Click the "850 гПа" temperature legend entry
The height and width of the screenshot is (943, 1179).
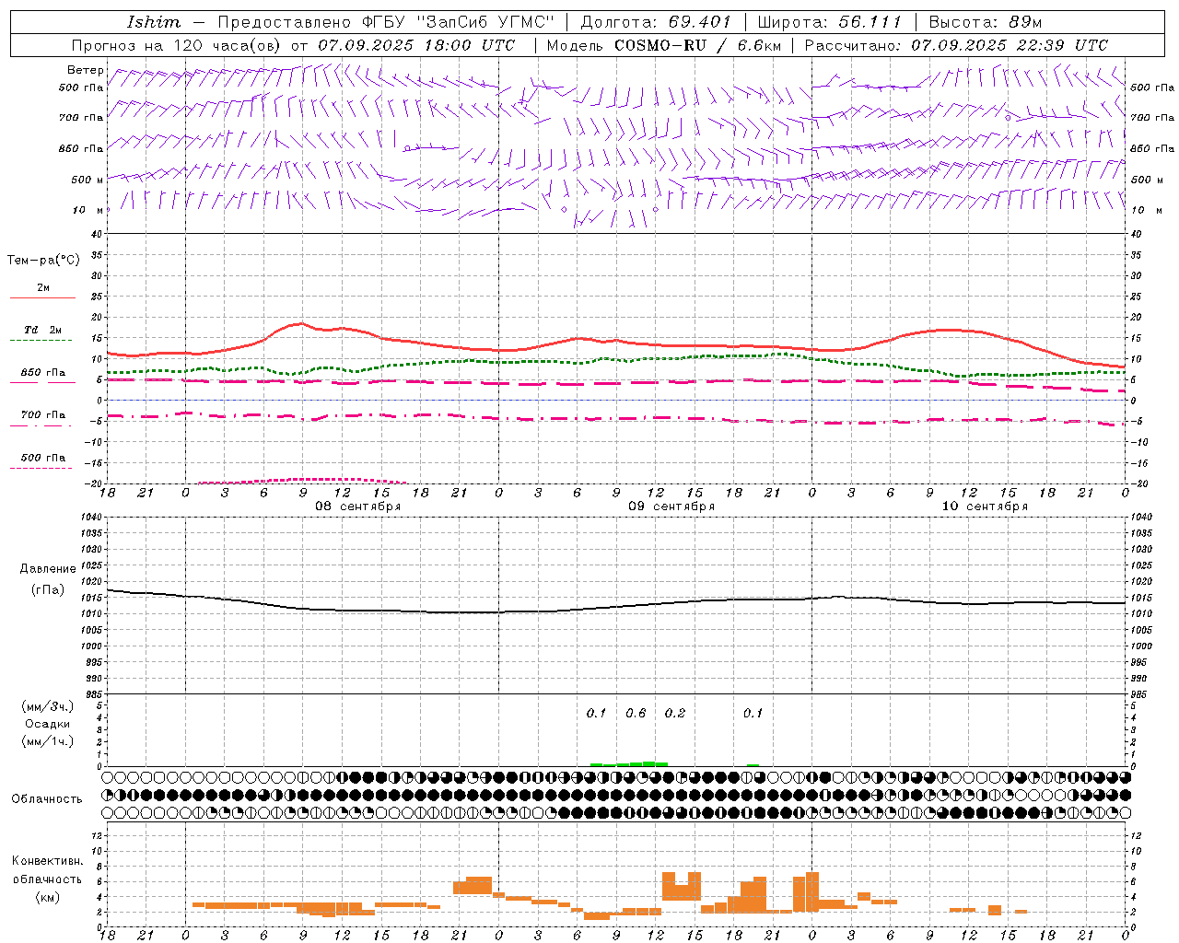(43, 373)
